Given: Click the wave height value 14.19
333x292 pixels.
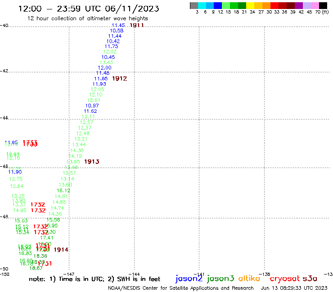Looking at the screenshot, I should click(75, 156).
